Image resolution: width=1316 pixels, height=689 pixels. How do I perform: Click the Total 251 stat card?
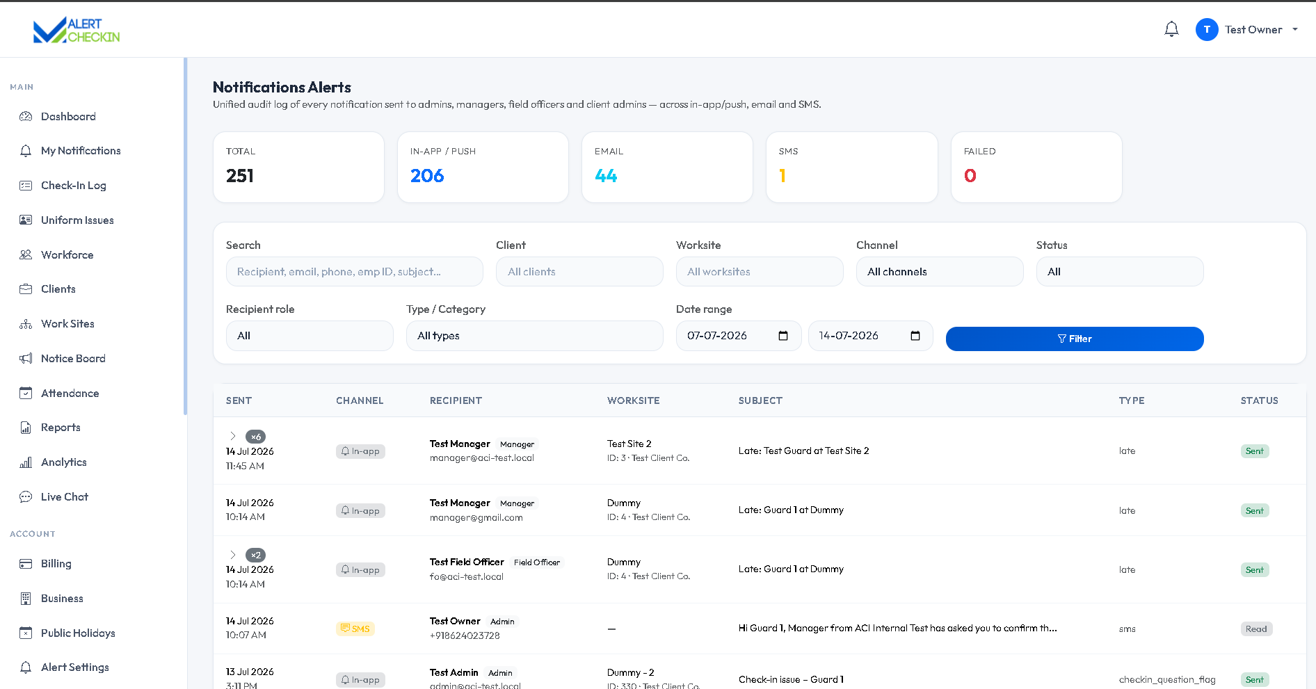pyautogui.click(x=298, y=167)
